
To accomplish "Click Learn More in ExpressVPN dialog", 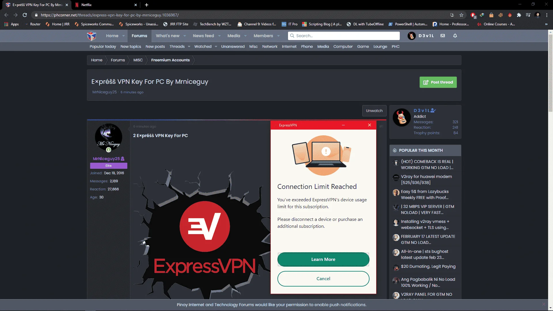I will pyautogui.click(x=323, y=259).
